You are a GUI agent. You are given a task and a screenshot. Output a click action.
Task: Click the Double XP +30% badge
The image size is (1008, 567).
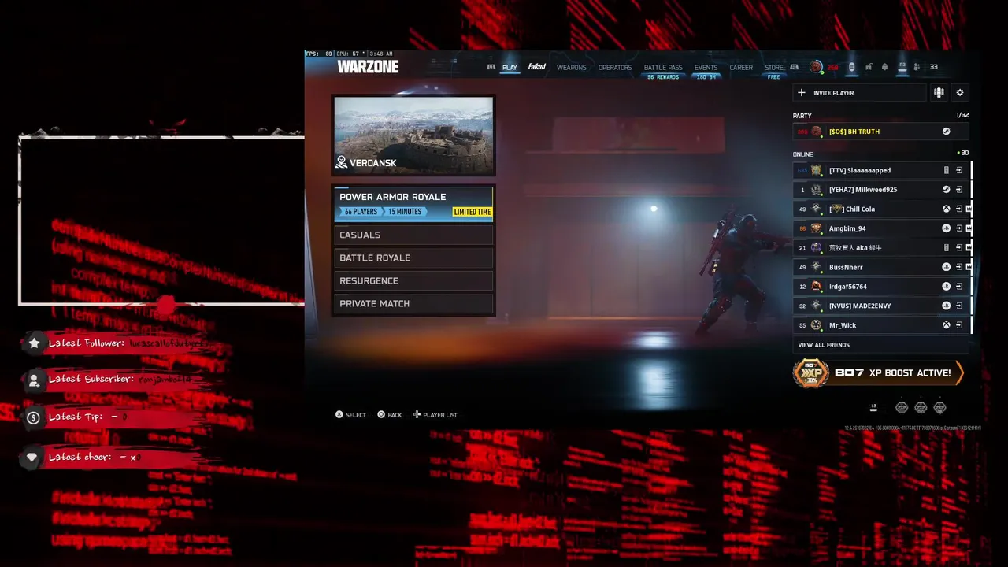point(810,373)
